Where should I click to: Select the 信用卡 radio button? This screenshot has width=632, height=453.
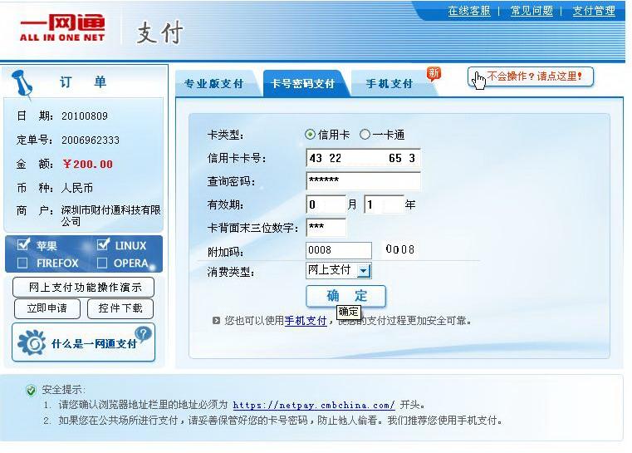[311, 135]
